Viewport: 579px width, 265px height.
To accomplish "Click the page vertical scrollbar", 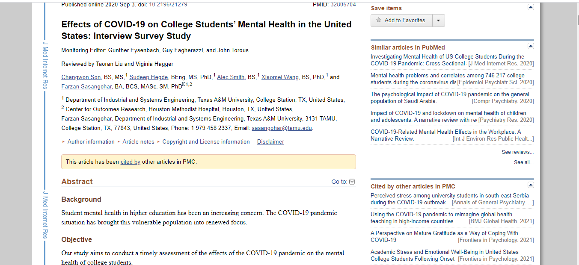I will (x=576, y=128).
